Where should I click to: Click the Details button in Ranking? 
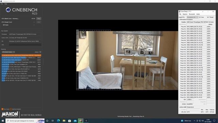click(37, 52)
